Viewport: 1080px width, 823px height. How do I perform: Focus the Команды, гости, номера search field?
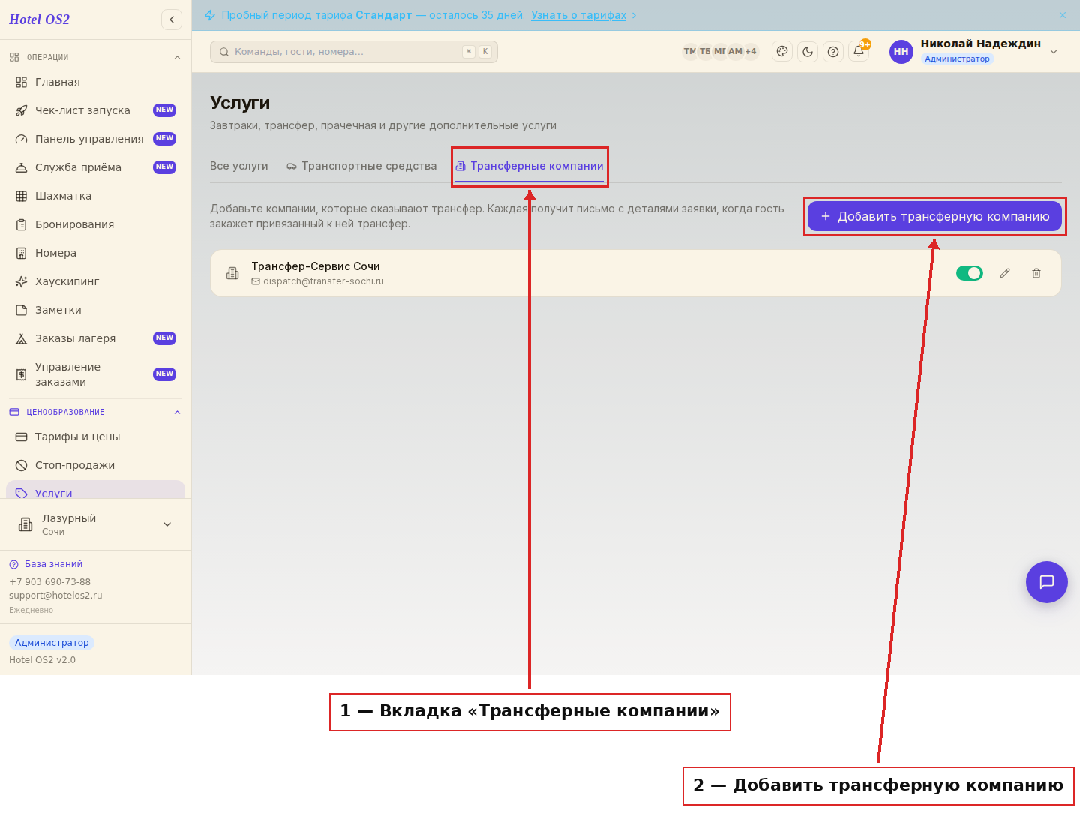[x=354, y=52]
